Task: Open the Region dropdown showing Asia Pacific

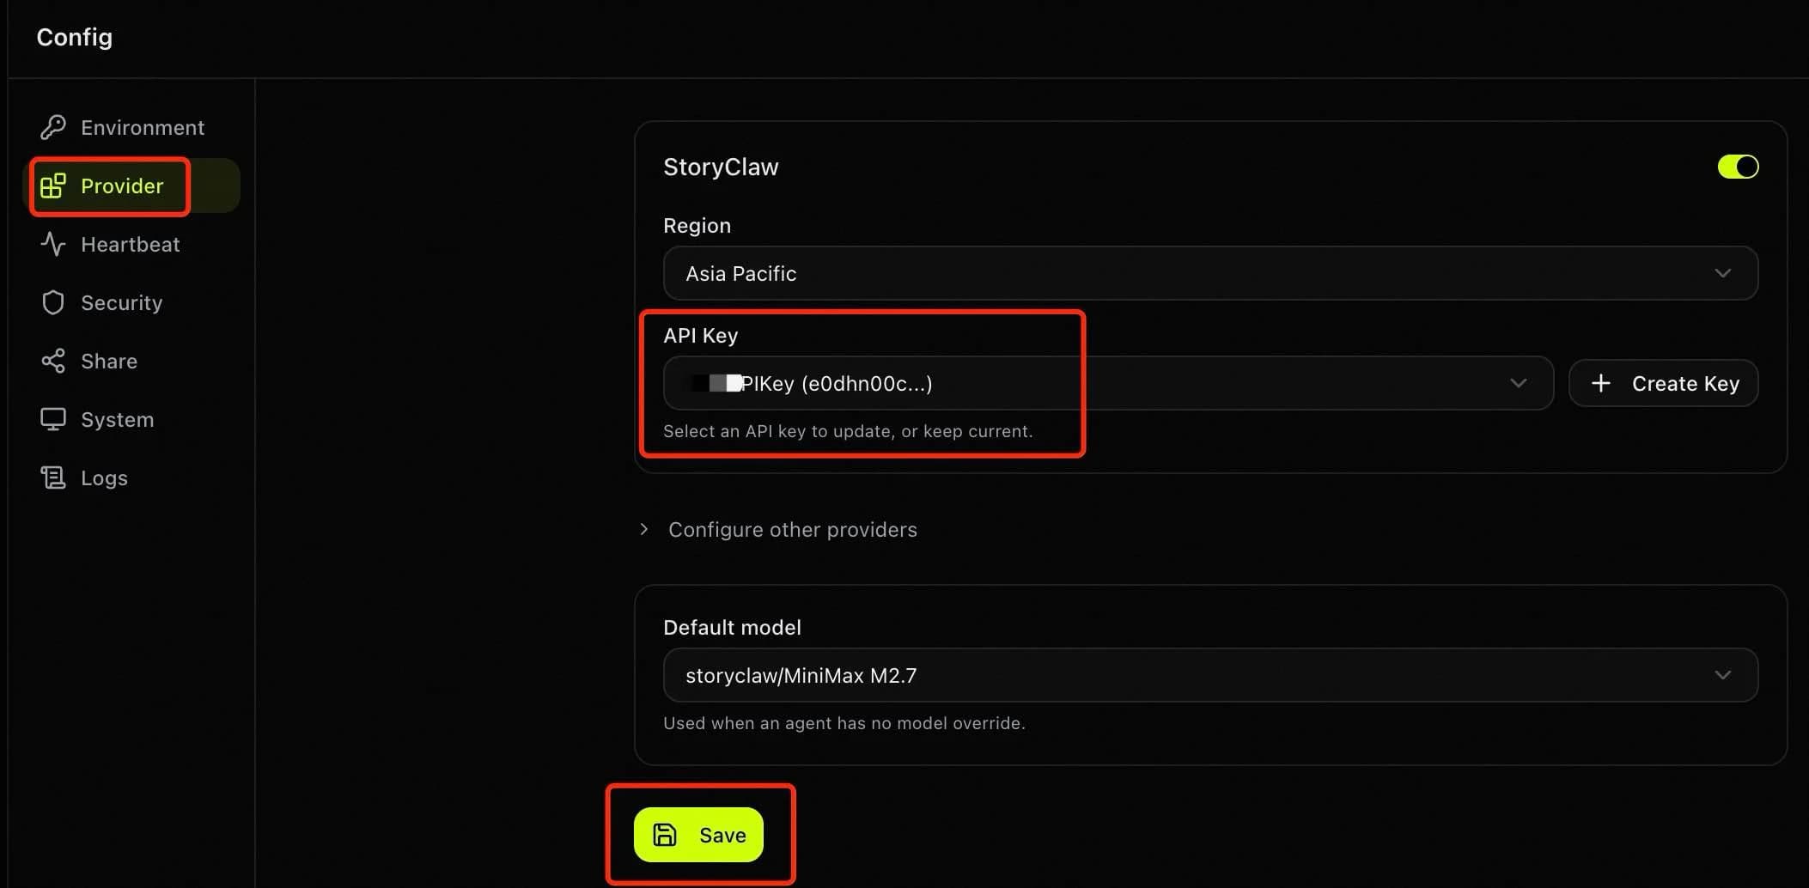Action: click(x=1210, y=273)
